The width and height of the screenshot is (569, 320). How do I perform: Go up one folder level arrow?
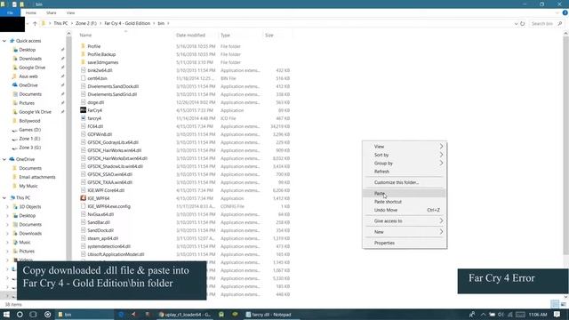pos(35,24)
